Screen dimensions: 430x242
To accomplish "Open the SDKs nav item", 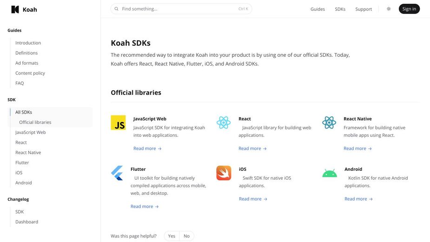I will [340, 9].
